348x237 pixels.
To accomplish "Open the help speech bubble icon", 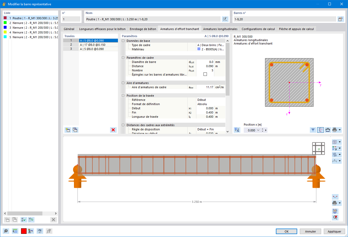I will (6, 231).
